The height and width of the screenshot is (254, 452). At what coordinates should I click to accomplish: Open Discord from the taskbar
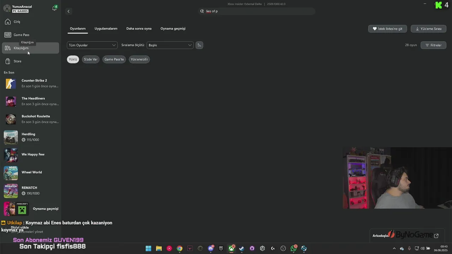[x=211, y=248]
